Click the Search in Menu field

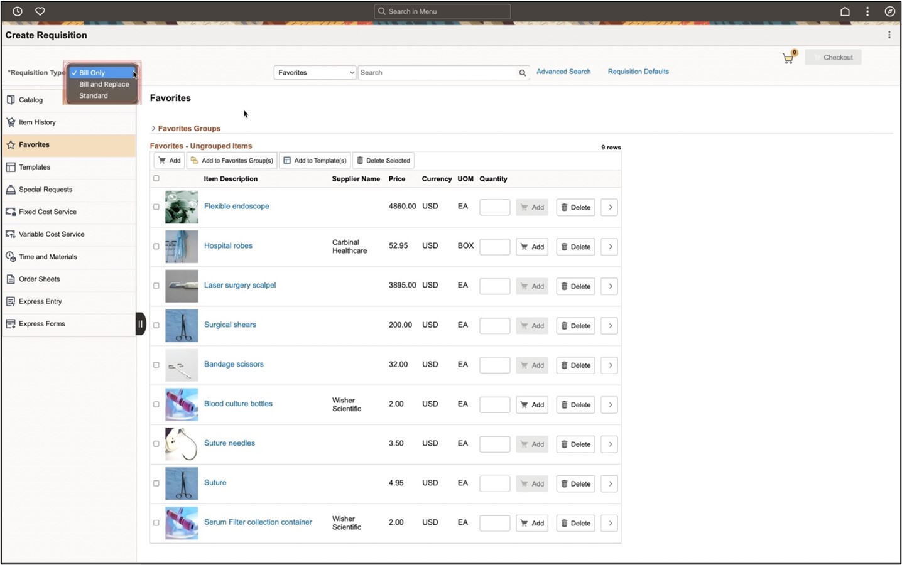tap(442, 11)
